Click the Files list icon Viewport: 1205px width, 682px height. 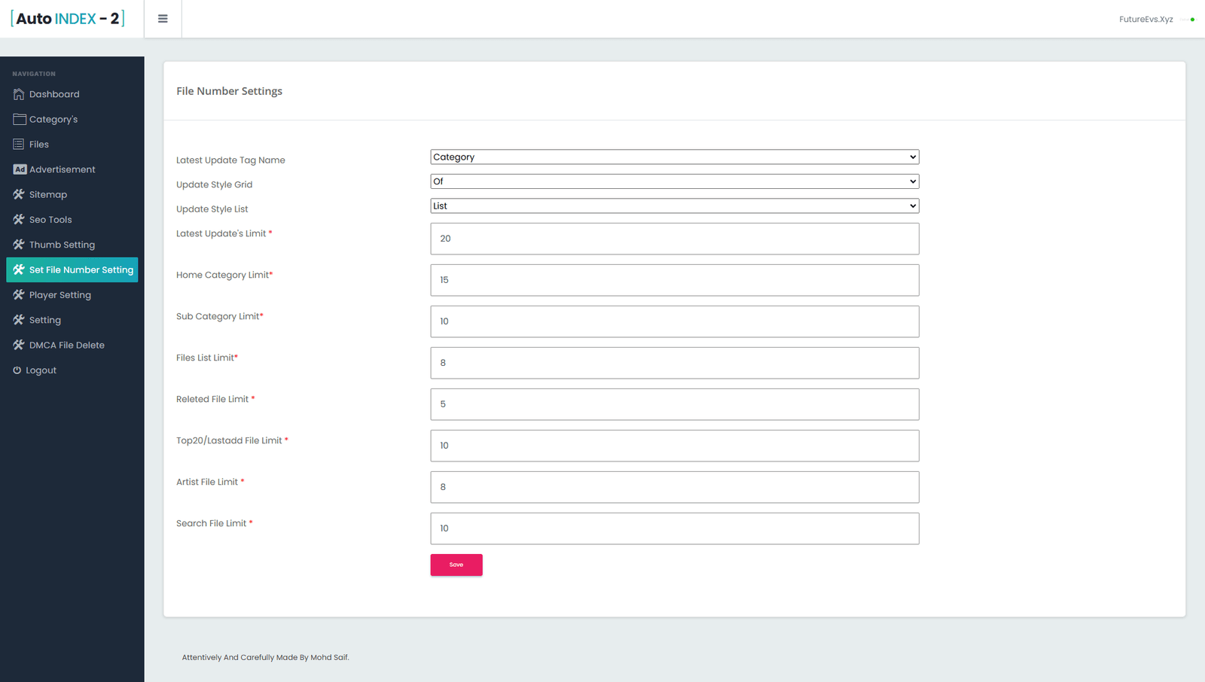click(19, 145)
